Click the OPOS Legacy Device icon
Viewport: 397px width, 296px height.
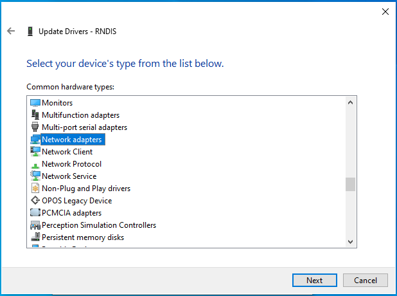point(35,200)
